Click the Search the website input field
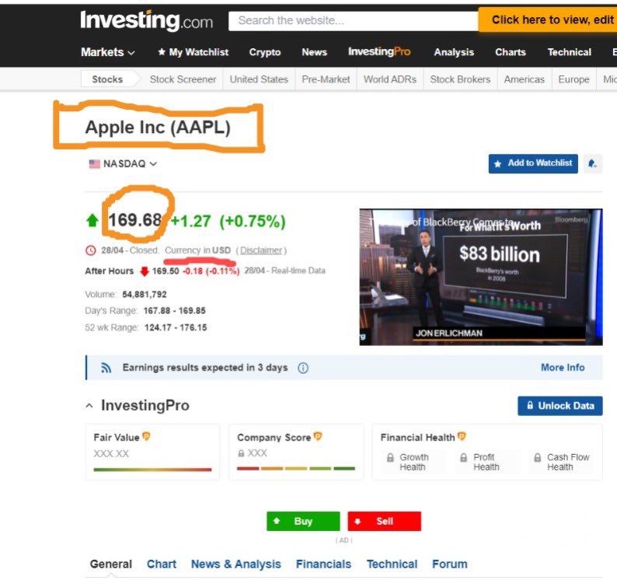The height and width of the screenshot is (580, 617). tap(354, 20)
